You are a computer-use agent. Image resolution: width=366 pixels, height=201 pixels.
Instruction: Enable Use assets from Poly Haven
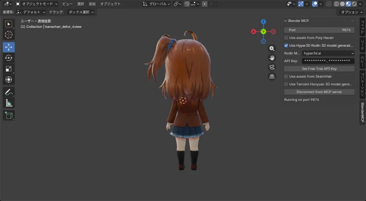pyautogui.click(x=286, y=38)
